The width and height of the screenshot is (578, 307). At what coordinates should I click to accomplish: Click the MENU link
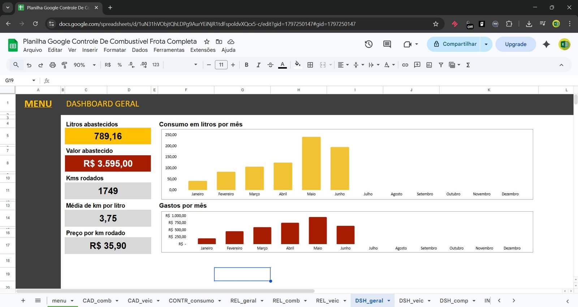[x=38, y=104]
